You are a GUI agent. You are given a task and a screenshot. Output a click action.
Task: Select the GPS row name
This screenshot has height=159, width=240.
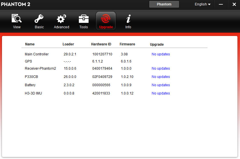[29, 61]
